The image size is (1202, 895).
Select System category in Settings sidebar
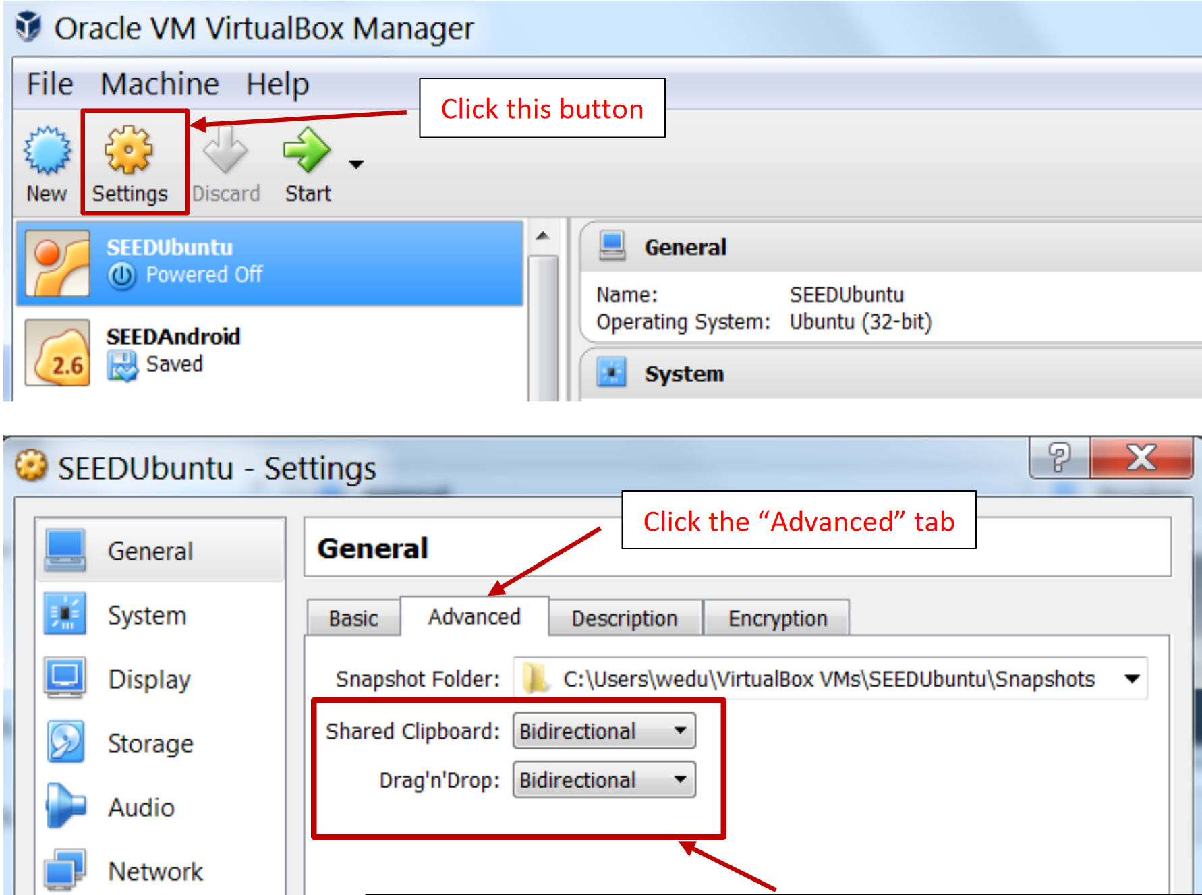tap(161, 614)
